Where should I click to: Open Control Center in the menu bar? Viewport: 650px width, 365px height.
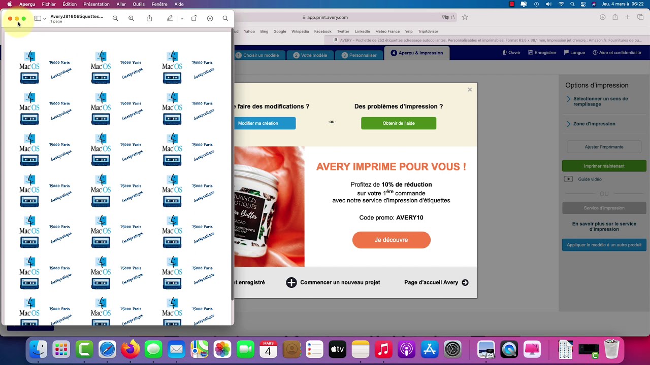583,4
